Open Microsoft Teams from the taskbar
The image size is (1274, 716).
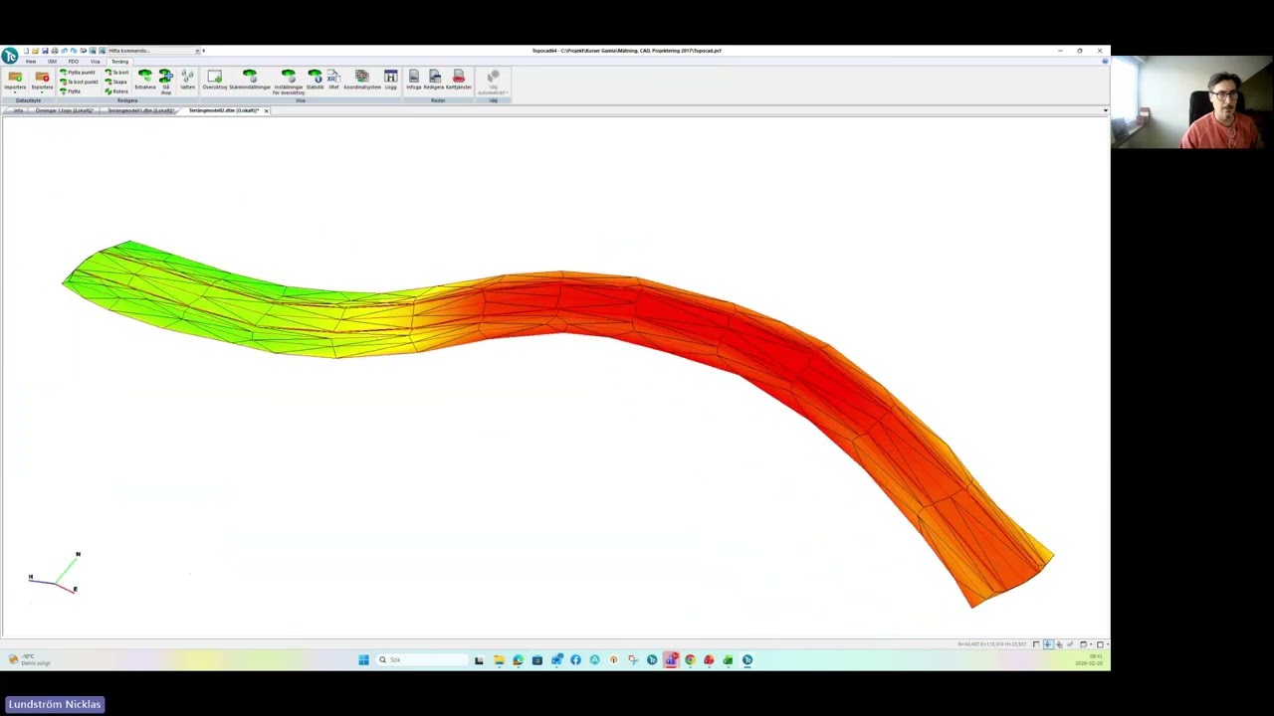[671, 659]
